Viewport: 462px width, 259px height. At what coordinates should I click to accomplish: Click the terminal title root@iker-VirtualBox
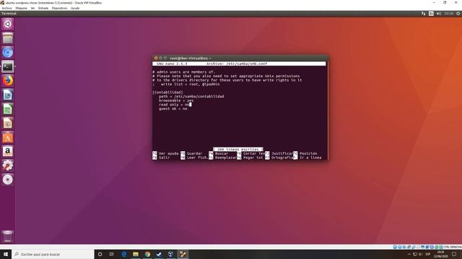pyautogui.click(x=191, y=58)
